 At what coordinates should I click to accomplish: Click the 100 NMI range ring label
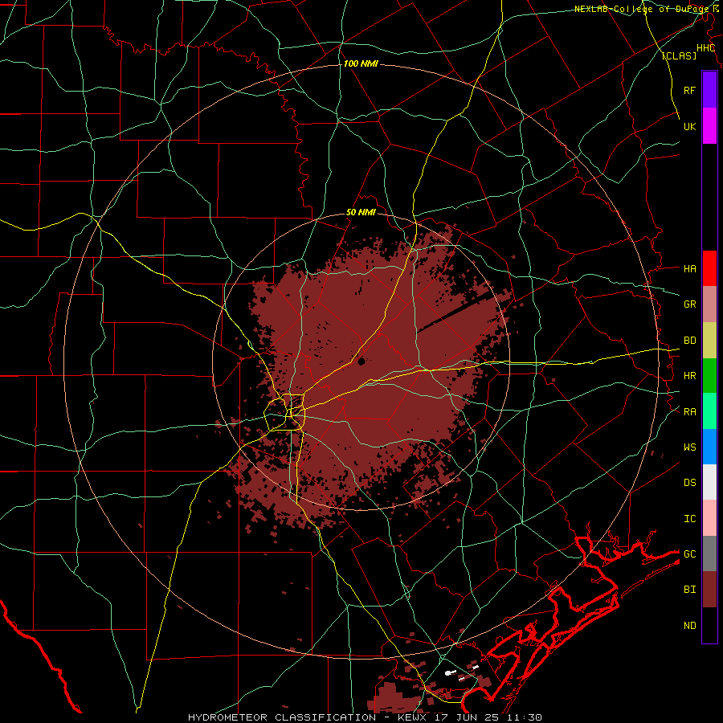(x=361, y=63)
